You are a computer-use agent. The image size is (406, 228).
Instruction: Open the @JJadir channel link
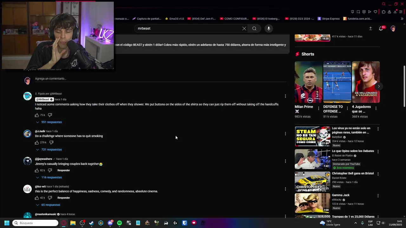40,131
